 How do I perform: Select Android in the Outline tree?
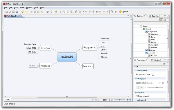pos(154,45)
